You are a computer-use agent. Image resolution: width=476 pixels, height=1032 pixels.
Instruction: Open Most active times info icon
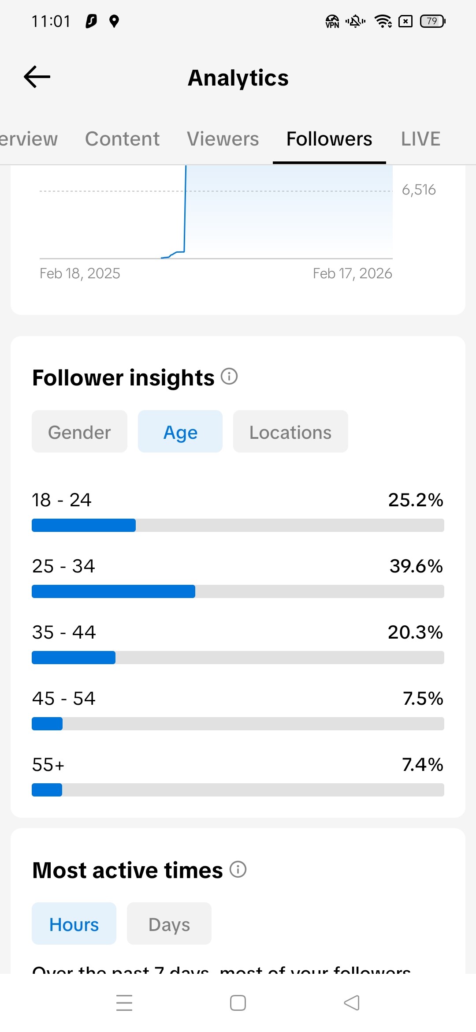click(x=238, y=869)
